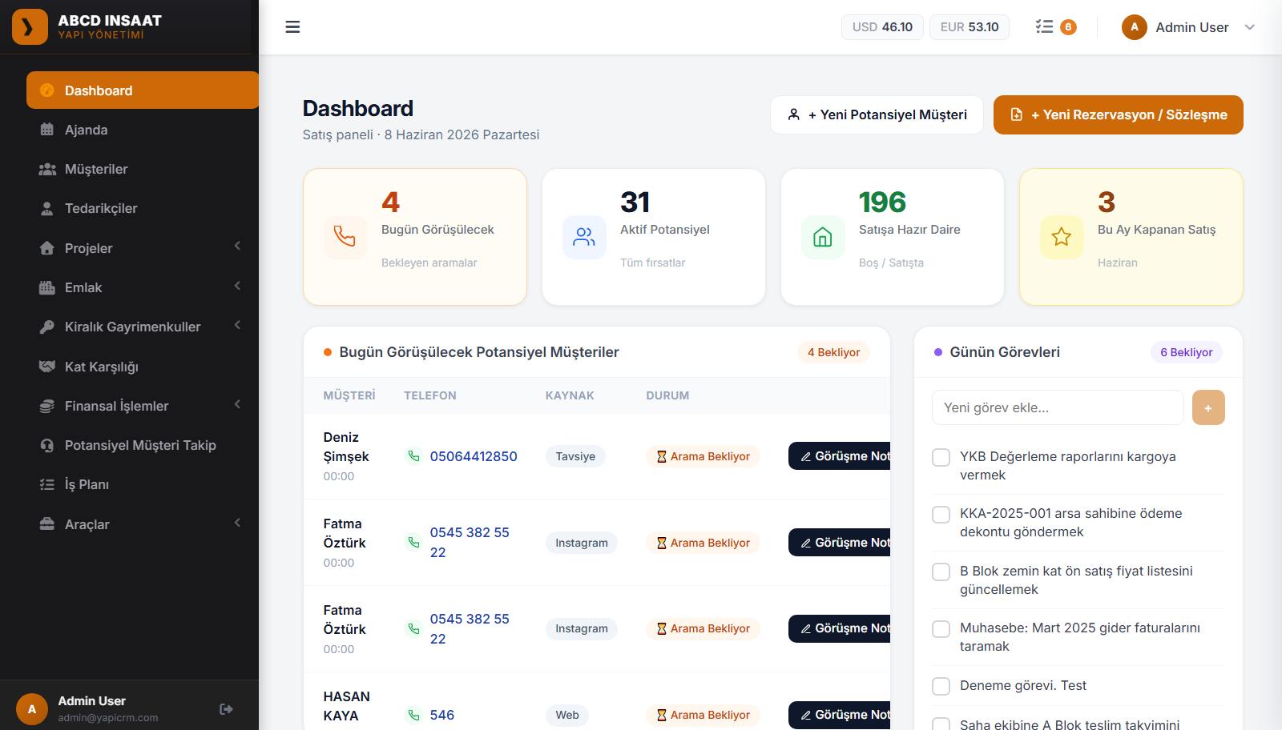The height and width of the screenshot is (730, 1282).
Task: Click the admin@yapicrm.com text in sidebar
Action: [108, 718]
